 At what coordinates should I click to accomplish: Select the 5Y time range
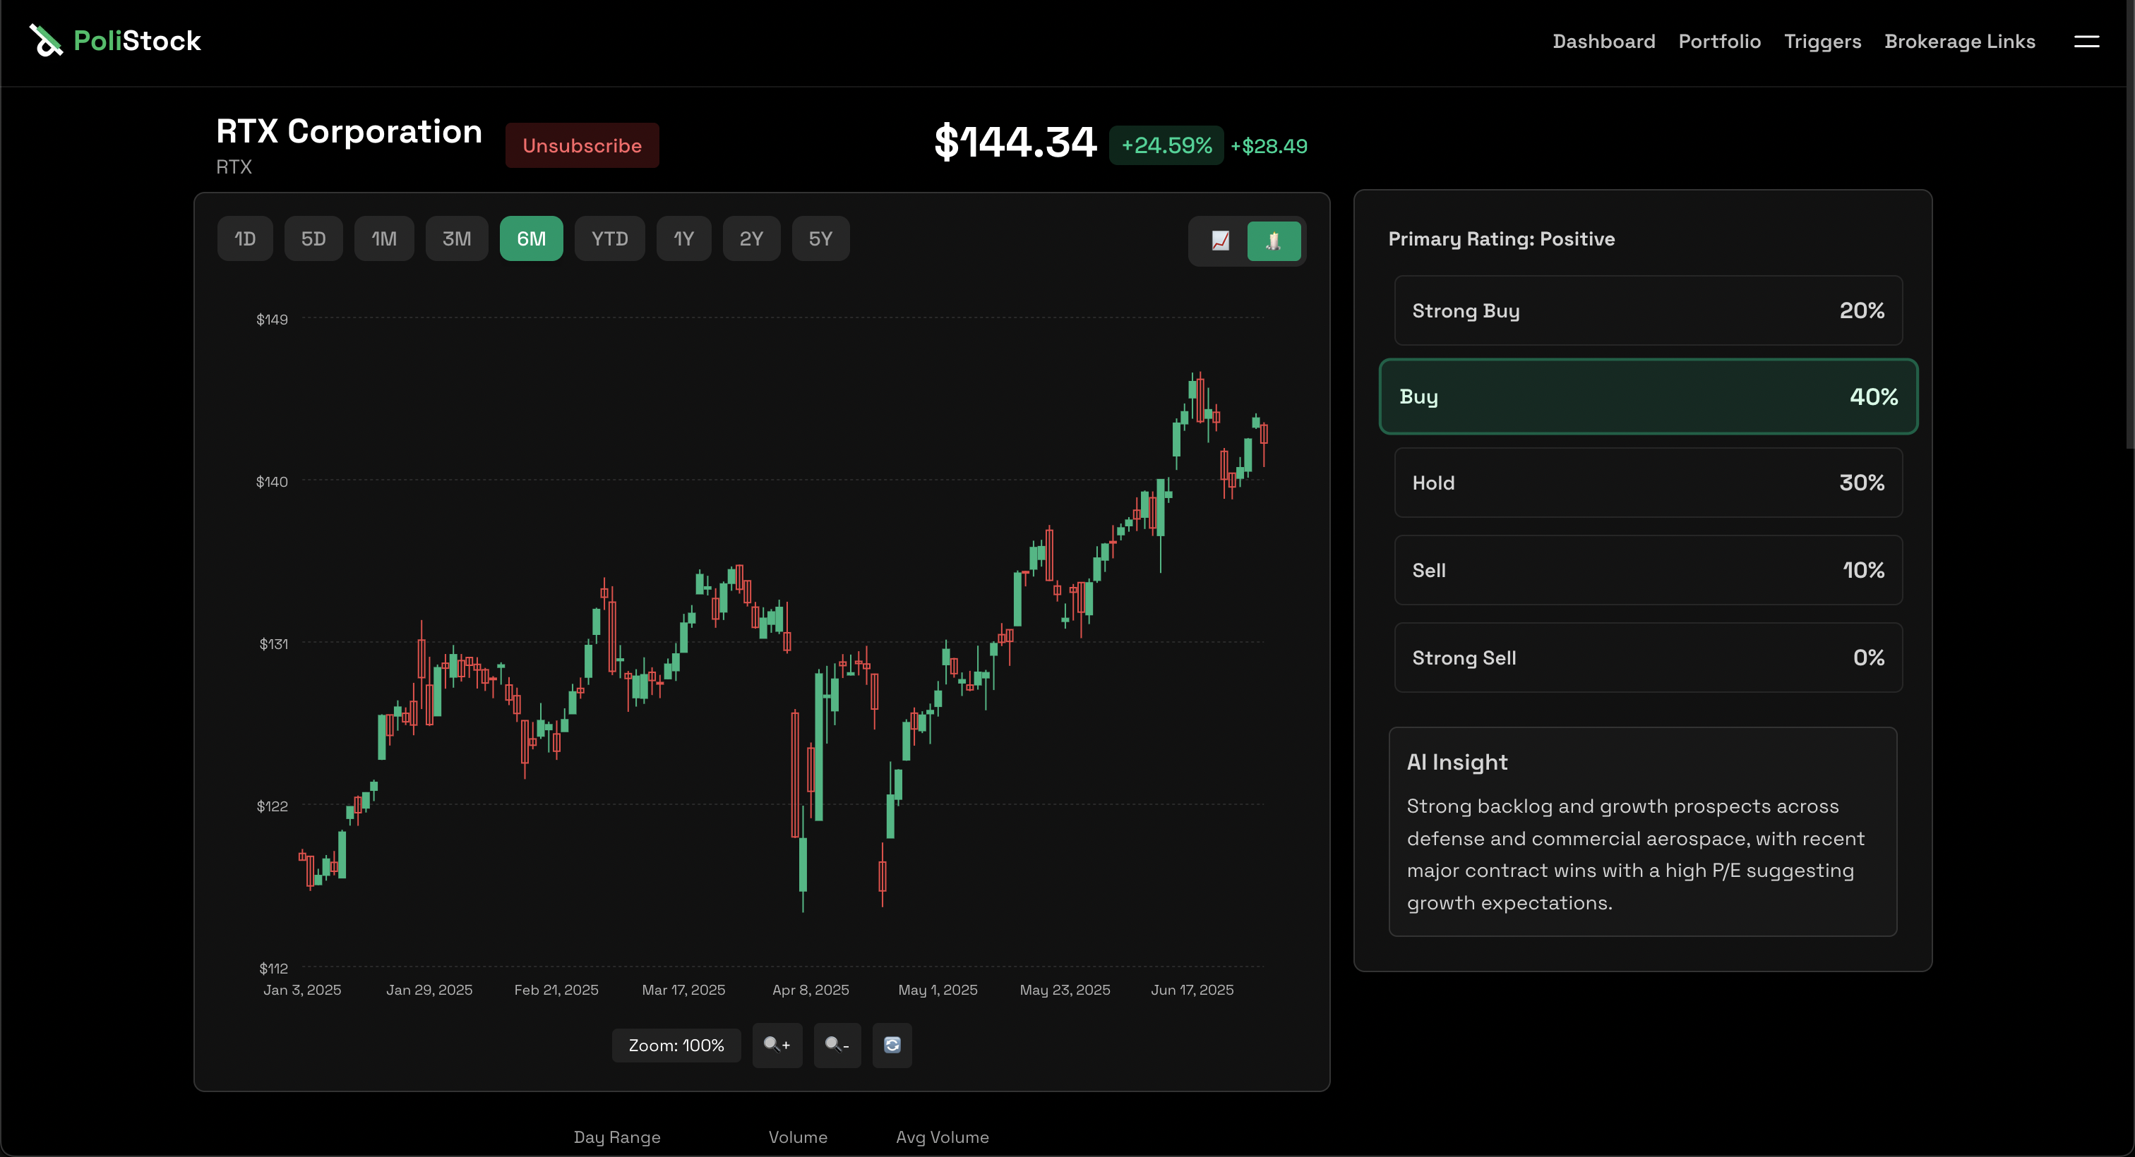click(820, 238)
